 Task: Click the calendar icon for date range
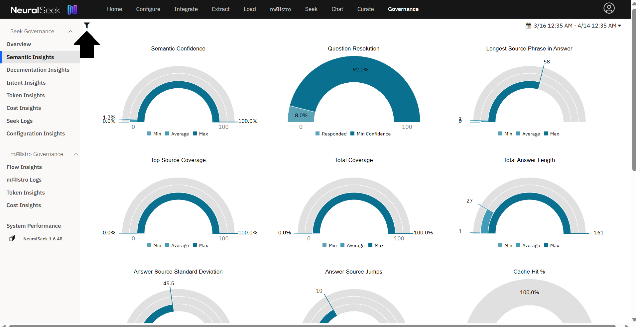coord(528,26)
